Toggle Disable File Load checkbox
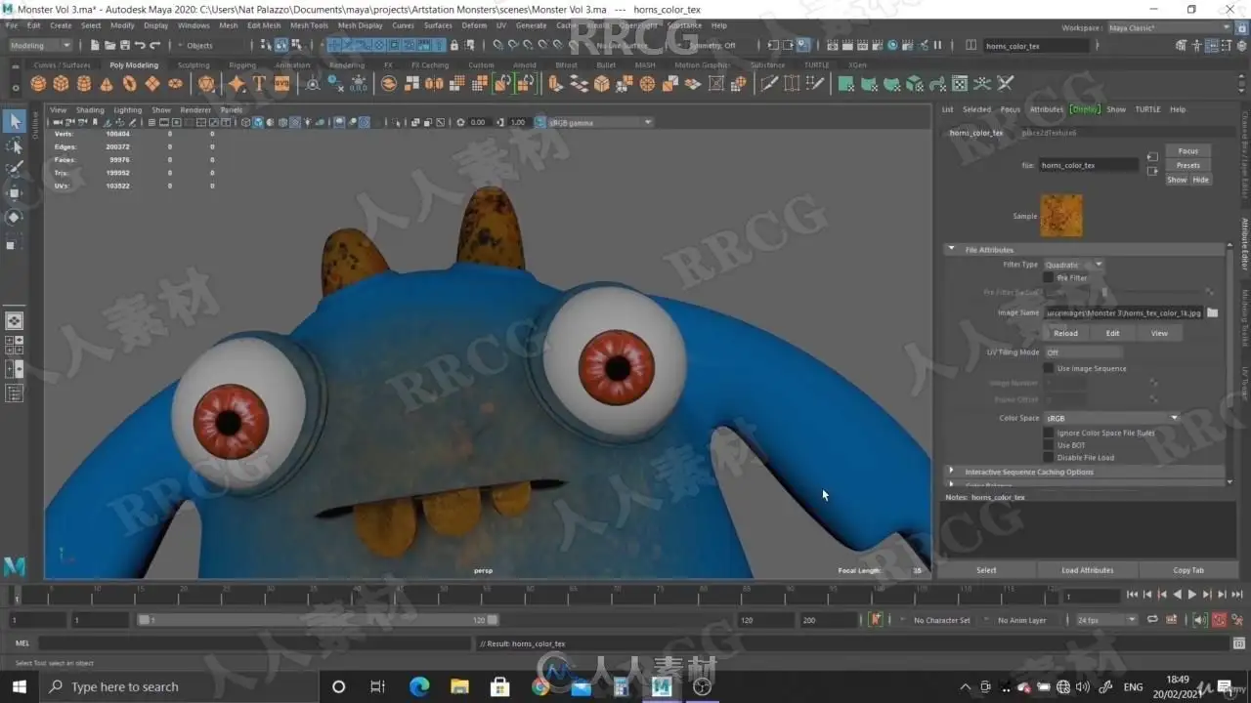 (1049, 457)
